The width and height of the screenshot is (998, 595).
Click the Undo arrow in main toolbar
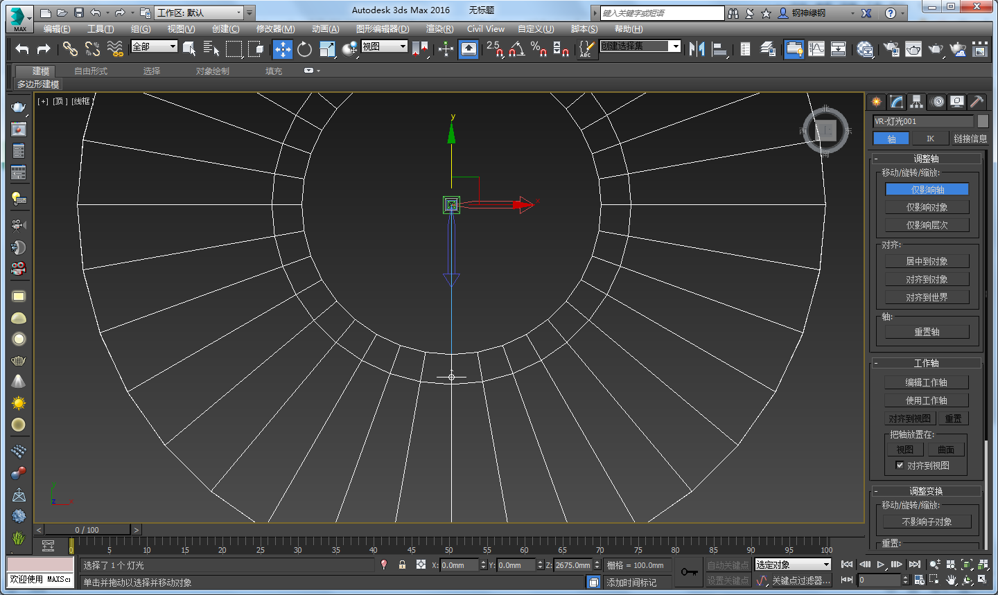click(x=22, y=48)
